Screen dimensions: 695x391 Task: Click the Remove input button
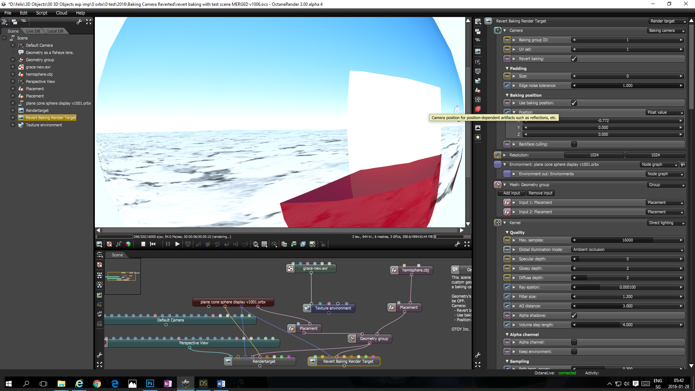coord(540,193)
